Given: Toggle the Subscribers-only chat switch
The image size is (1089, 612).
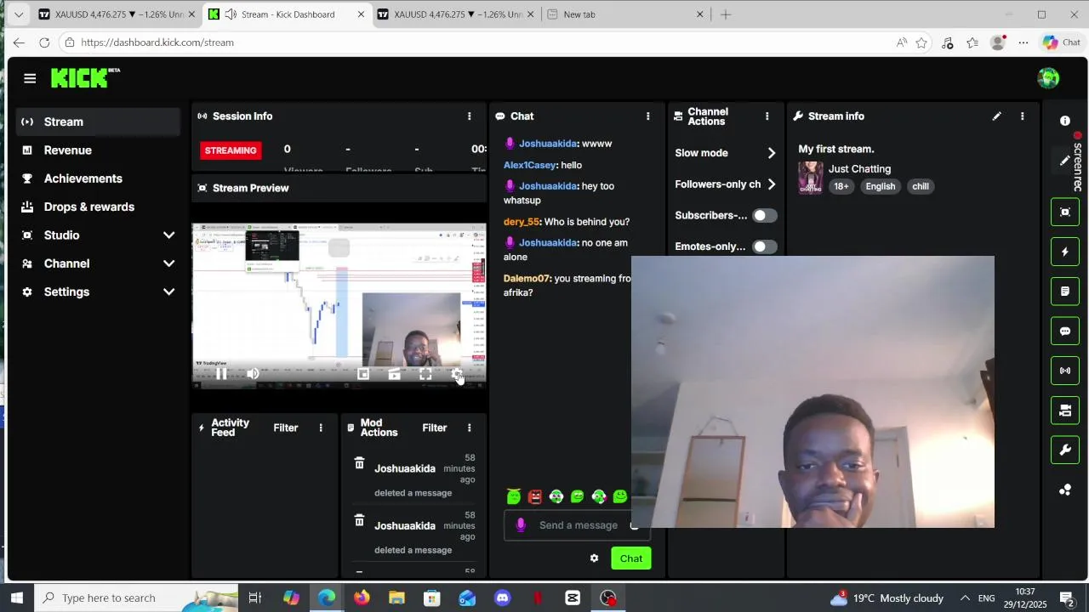Looking at the screenshot, I should [764, 215].
